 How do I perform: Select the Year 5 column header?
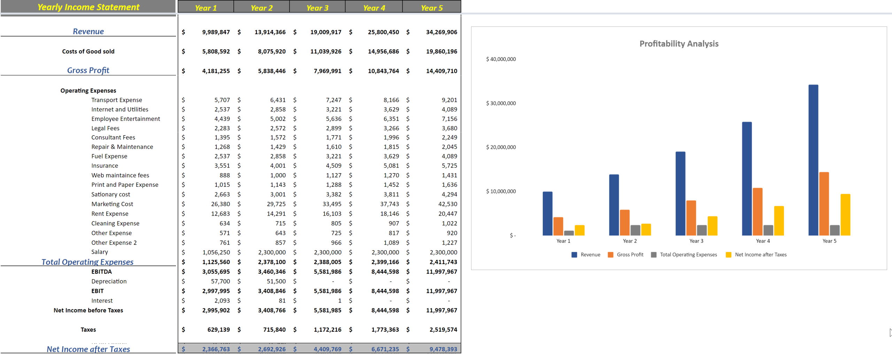pos(432,7)
